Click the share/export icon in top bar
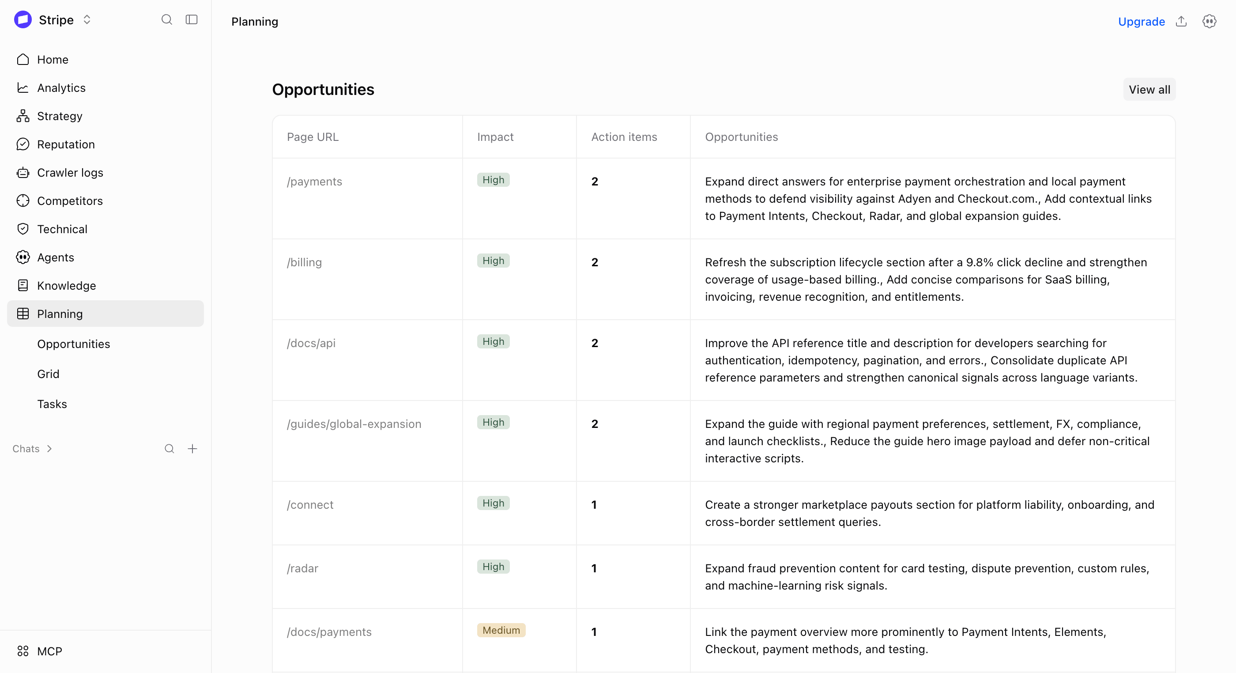Image resolution: width=1236 pixels, height=673 pixels. tap(1181, 21)
